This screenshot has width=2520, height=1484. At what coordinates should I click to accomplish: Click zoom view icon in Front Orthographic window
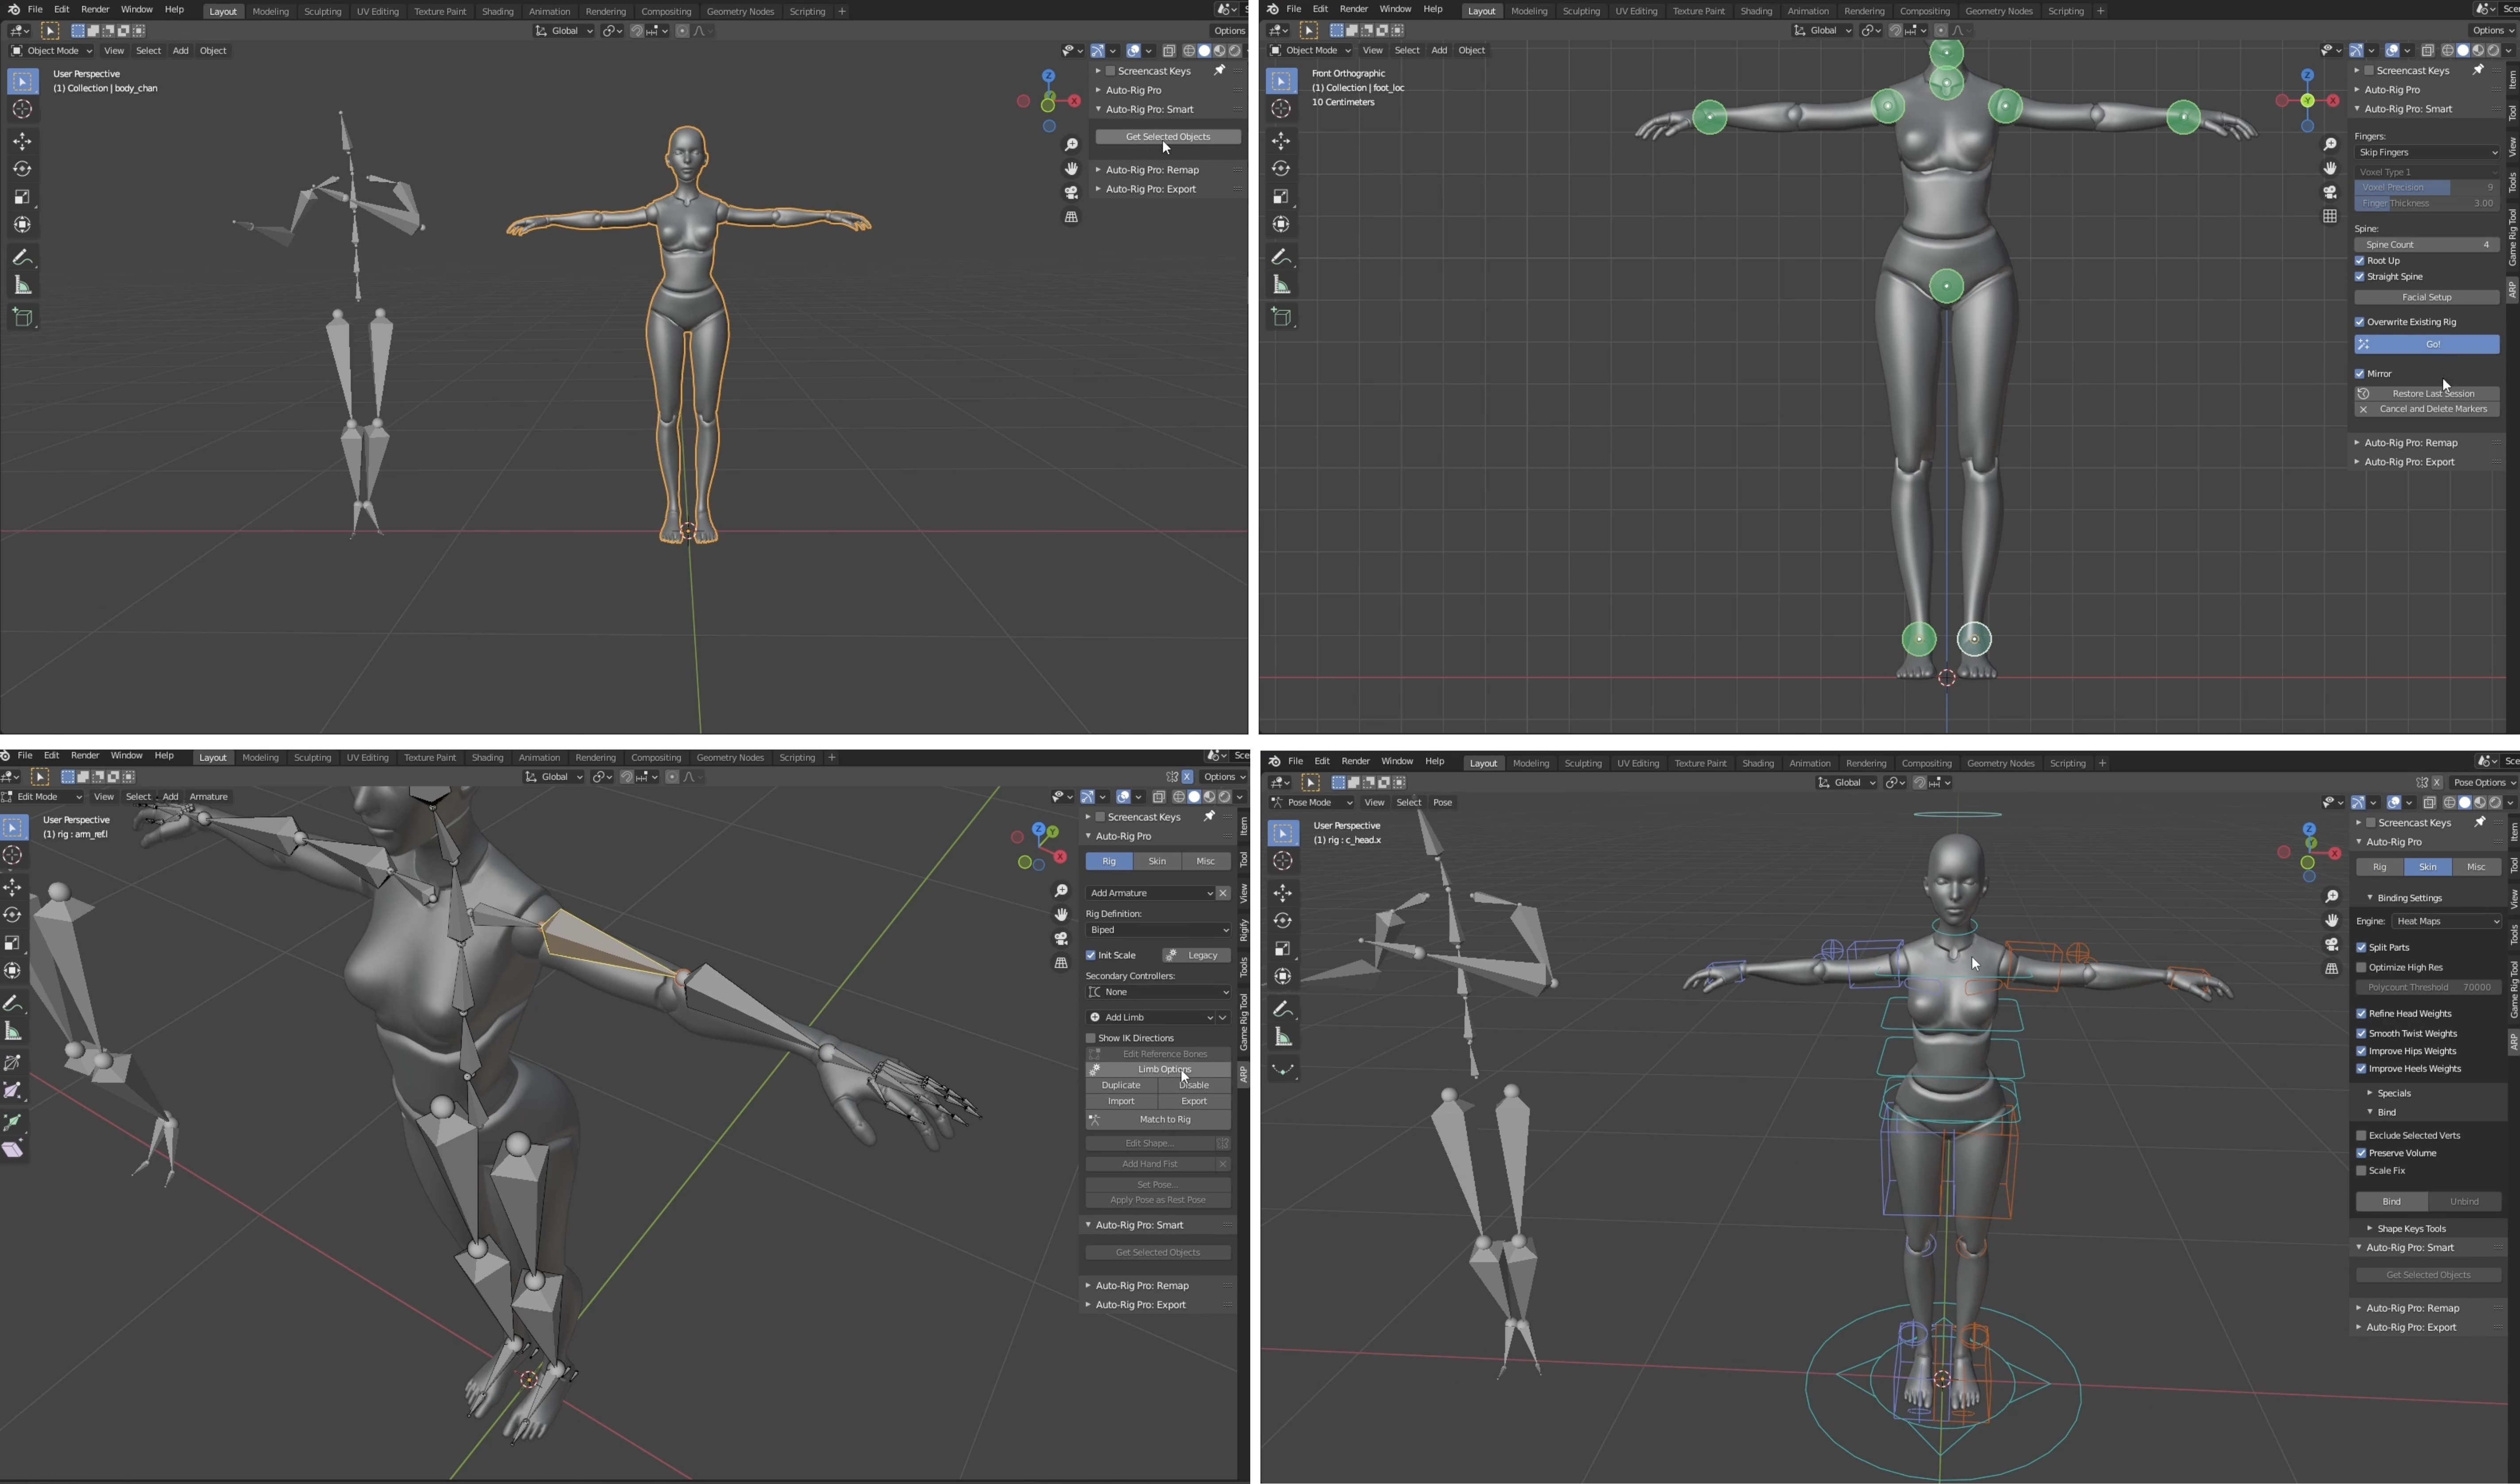pos(2330,144)
